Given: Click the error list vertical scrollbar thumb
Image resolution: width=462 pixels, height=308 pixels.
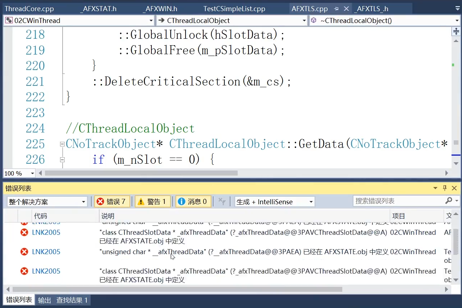Looking at the screenshot, I should (x=456, y=242).
